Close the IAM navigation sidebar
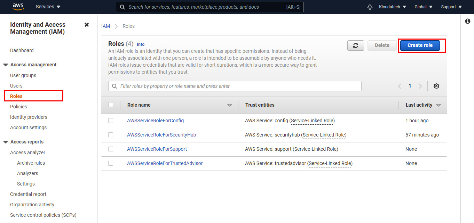The width and height of the screenshot is (474, 223). pos(87,25)
